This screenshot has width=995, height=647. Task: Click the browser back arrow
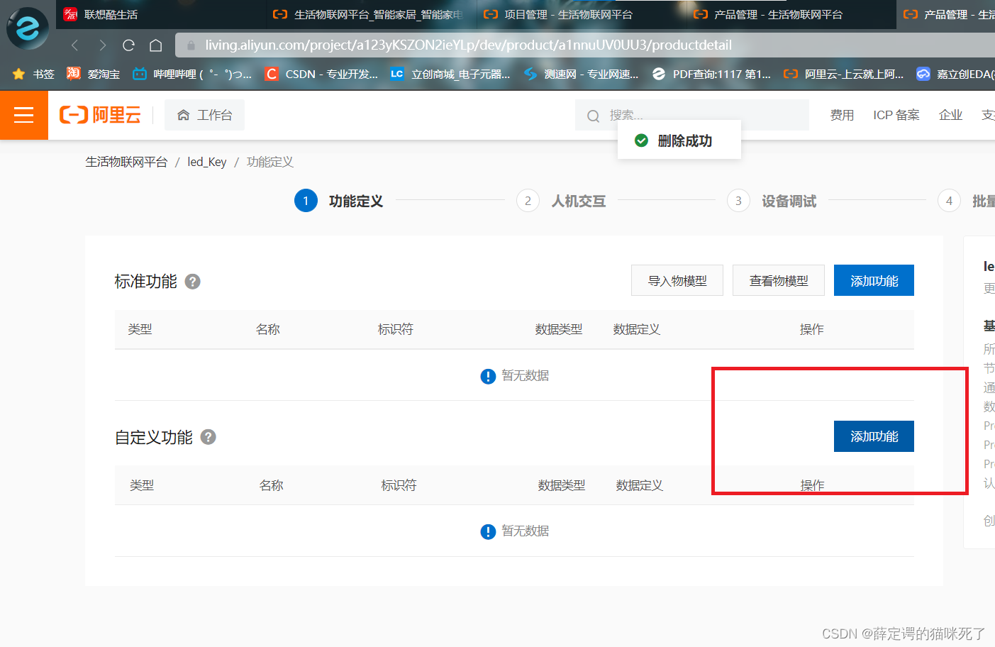tap(74, 45)
